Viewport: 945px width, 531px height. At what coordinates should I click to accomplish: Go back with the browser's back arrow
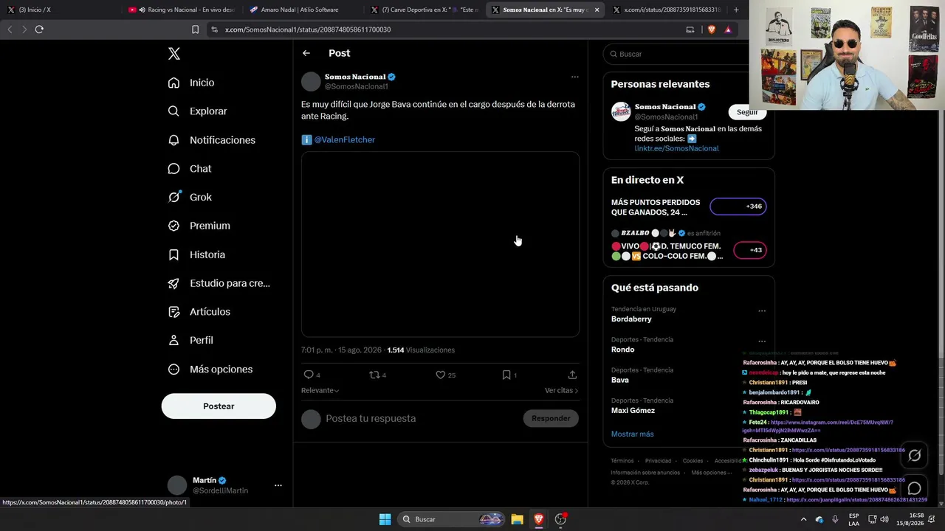tap(10, 29)
